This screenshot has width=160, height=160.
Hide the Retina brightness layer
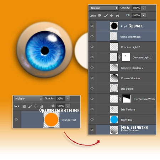coord(92,36)
